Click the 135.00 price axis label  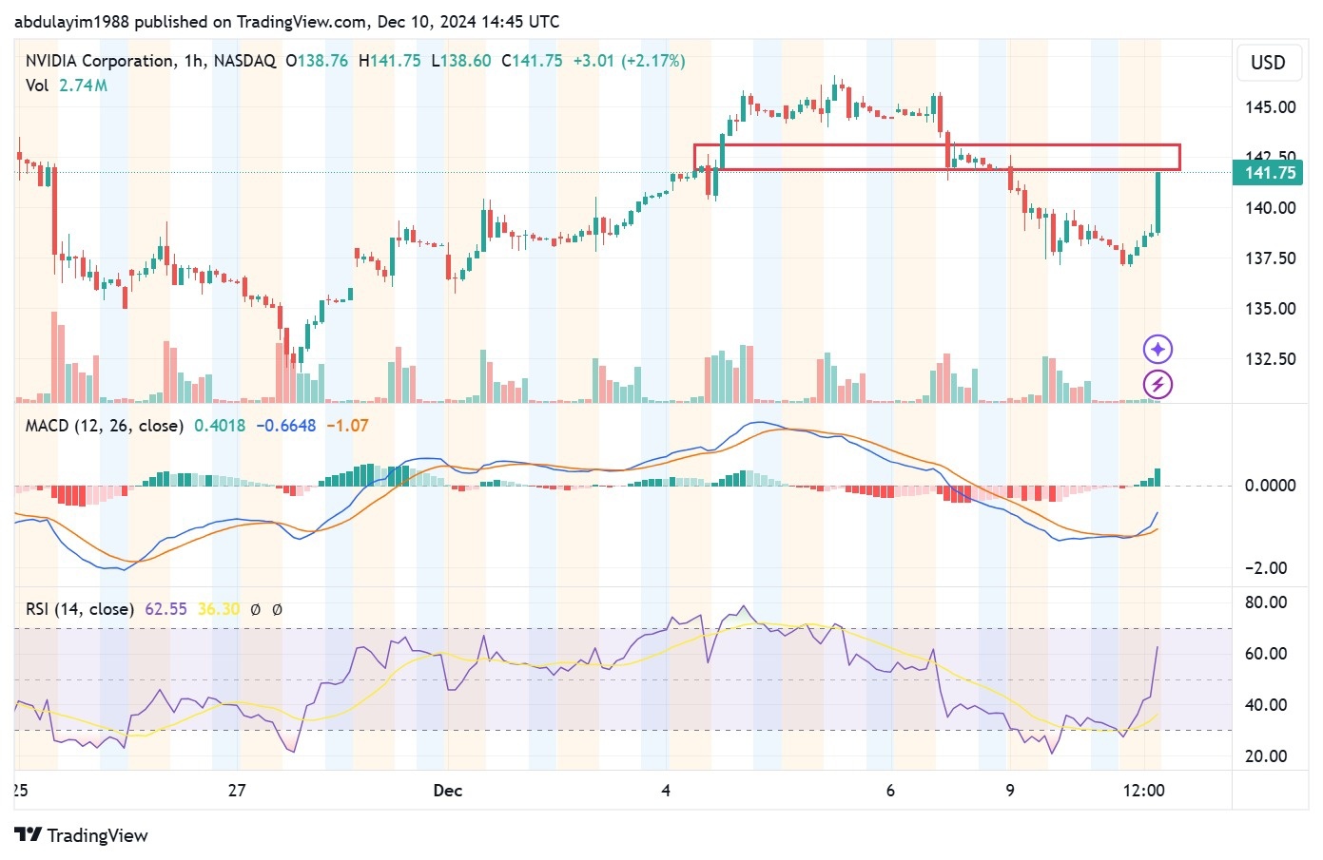coord(1270,309)
